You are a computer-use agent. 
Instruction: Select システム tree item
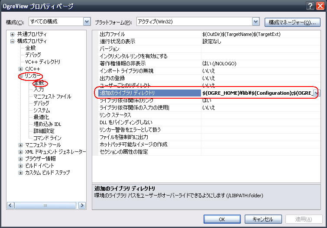42,110
